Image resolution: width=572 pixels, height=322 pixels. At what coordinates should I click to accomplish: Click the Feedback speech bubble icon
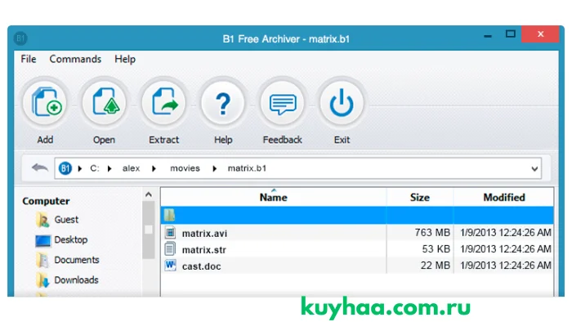(283, 103)
